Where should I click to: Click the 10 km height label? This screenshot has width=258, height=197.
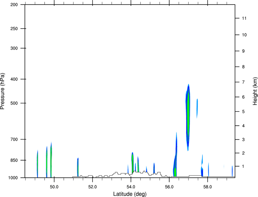(244, 35)
